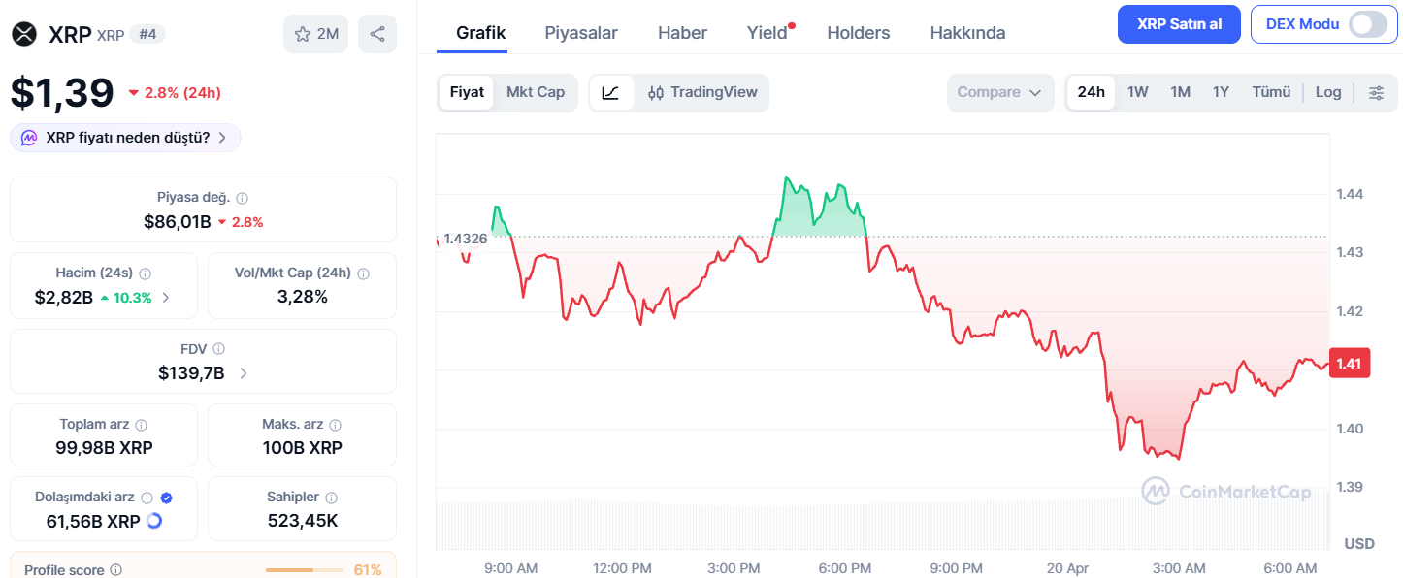Click the XRP coin logo icon
This screenshot has width=1403, height=578.
(23, 34)
